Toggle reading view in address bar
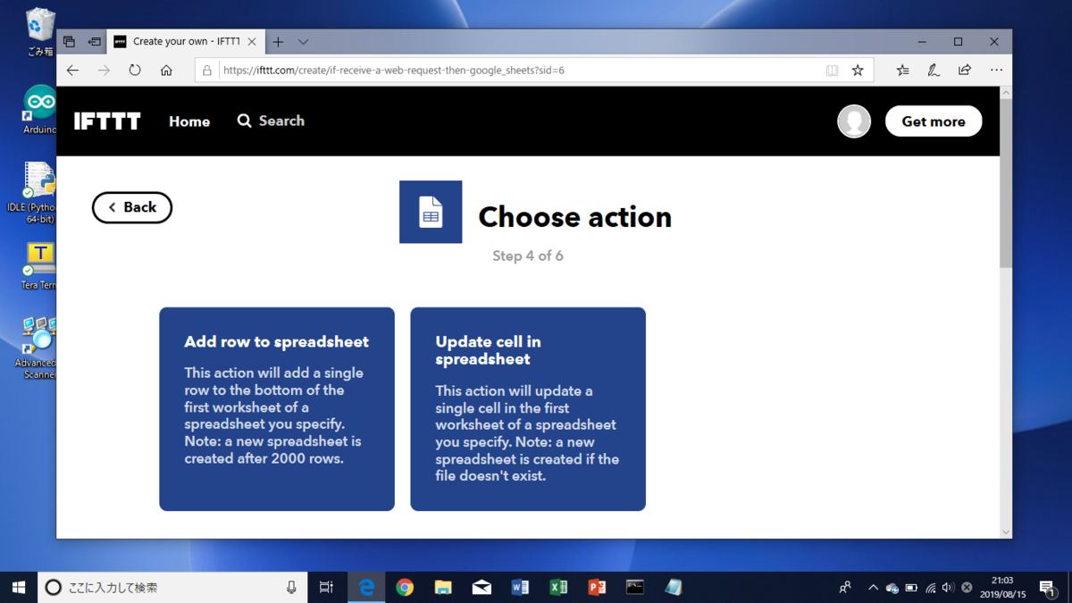The height and width of the screenshot is (603, 1072). pyautogui.click(x=832, y=70)
